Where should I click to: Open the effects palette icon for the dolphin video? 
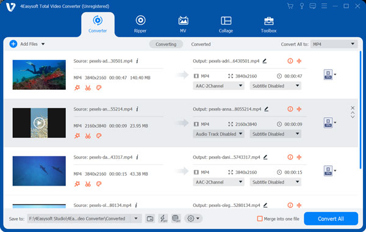99,184
